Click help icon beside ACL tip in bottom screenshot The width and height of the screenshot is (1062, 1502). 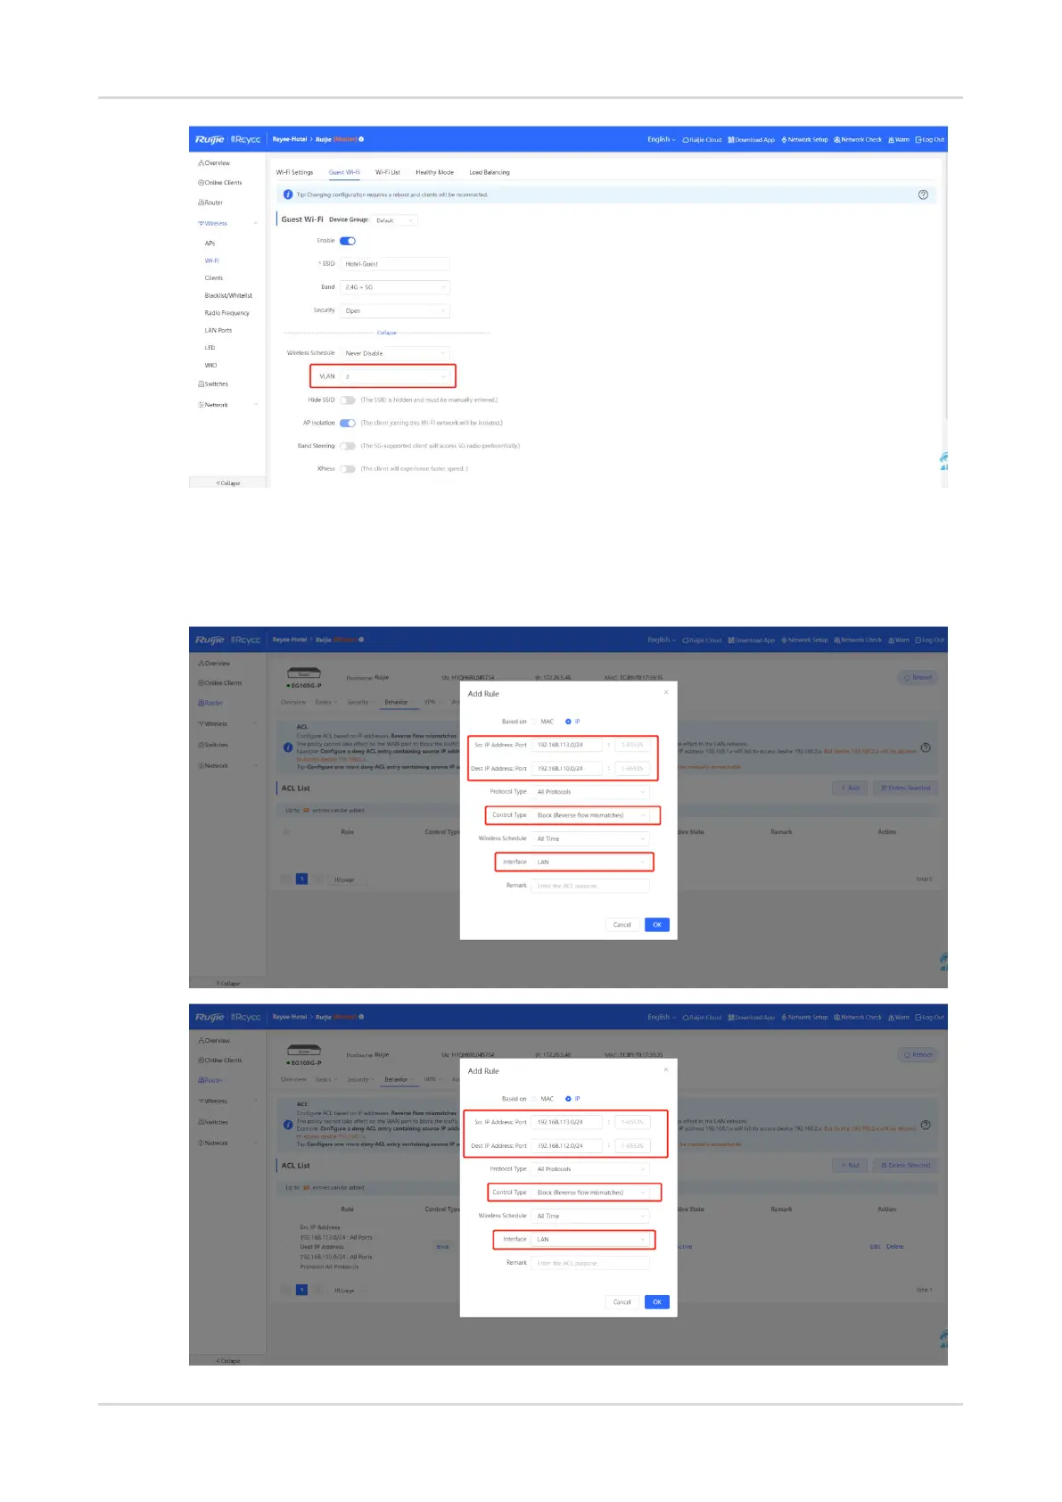click(926, 1125)
